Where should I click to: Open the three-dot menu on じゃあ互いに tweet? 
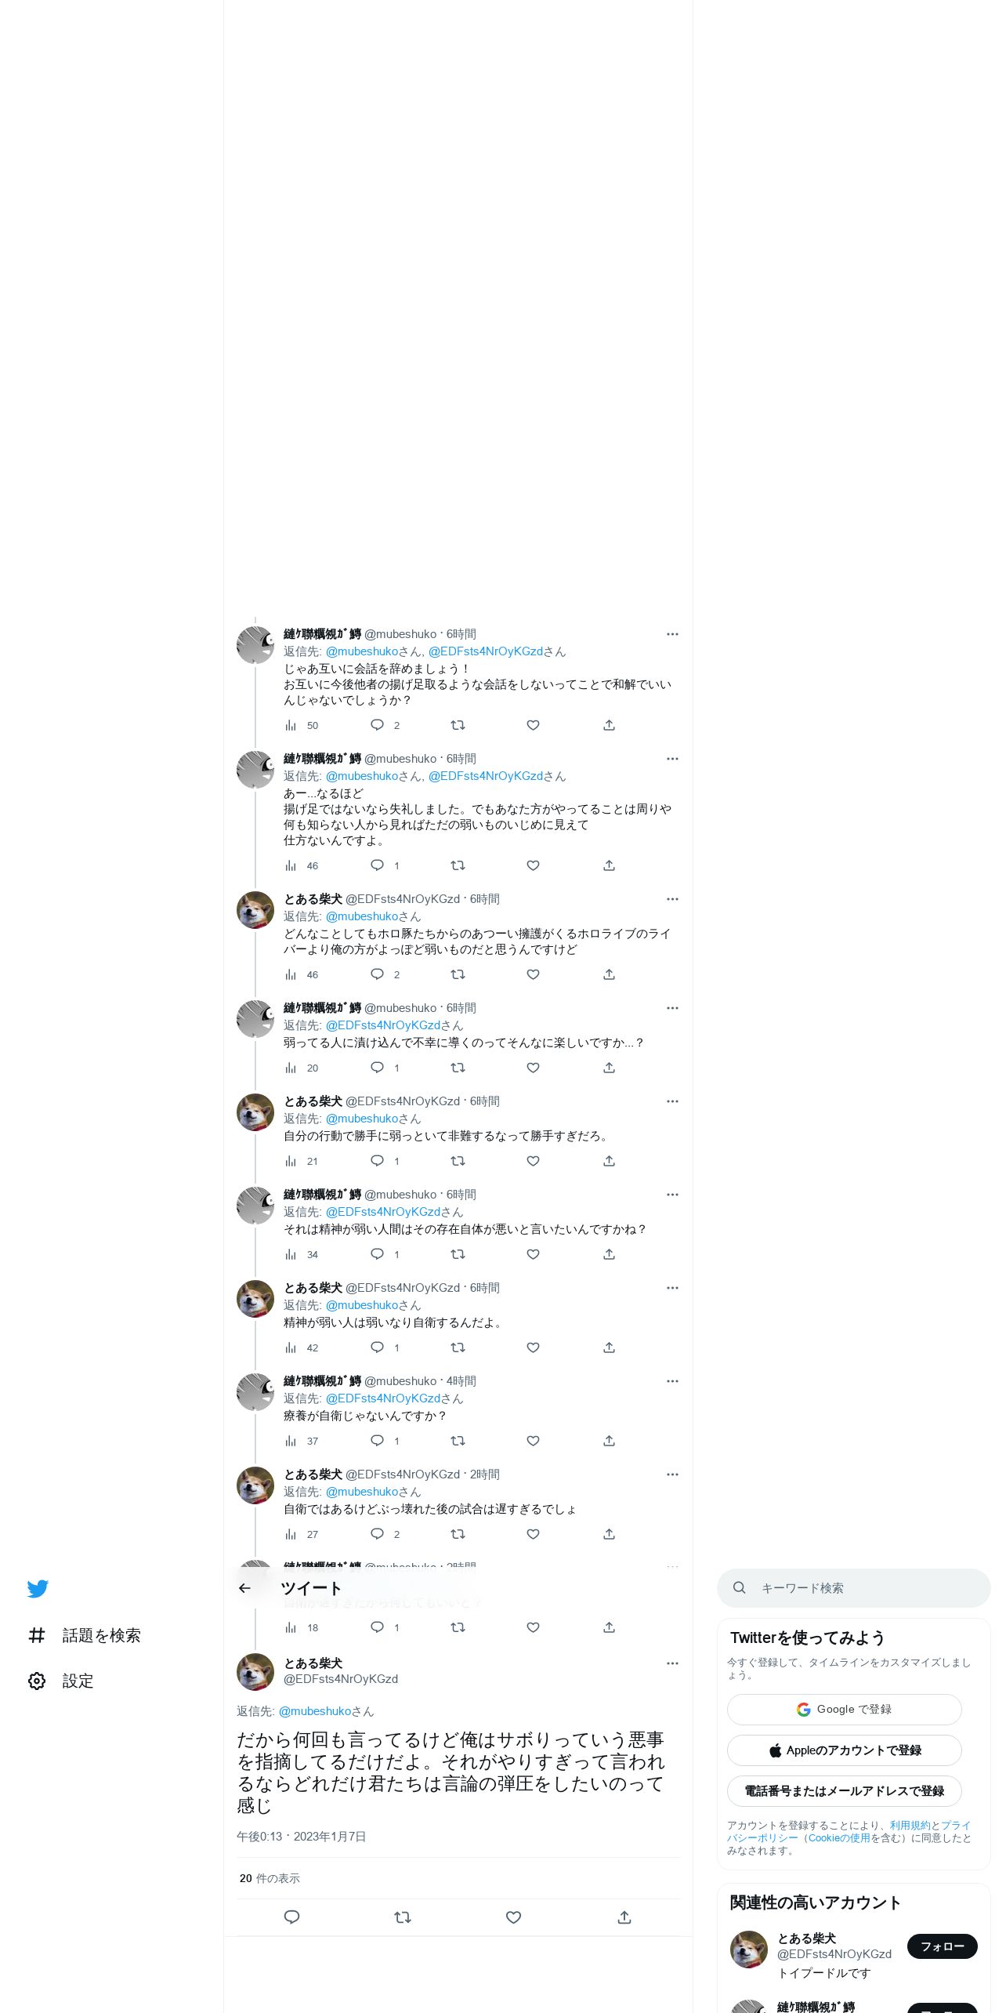tap(672, 634)
